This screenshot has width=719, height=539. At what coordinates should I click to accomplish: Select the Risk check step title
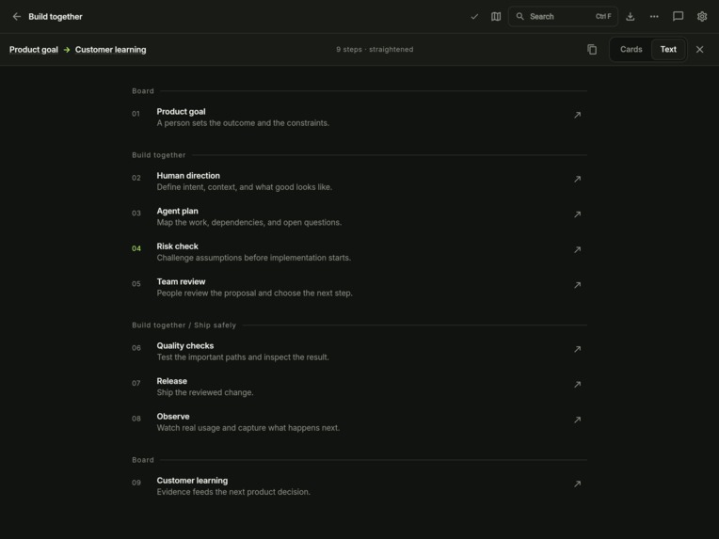click(178, 246)
